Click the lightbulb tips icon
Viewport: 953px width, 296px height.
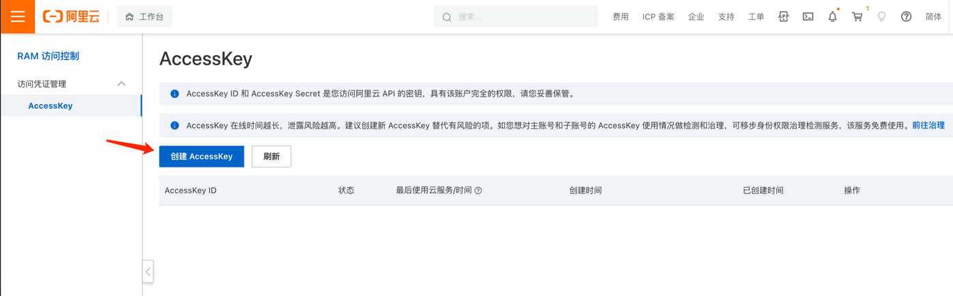click(881, 16)
